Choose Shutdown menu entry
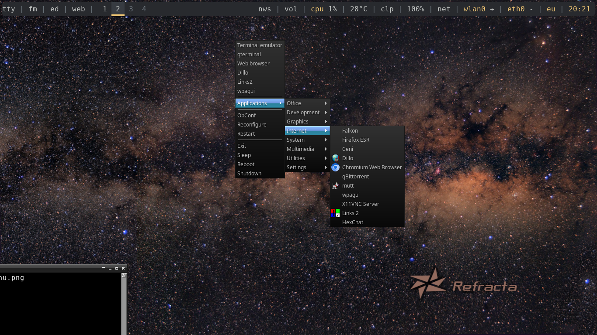This screenshot has width=597, height=335. point(260,173)
